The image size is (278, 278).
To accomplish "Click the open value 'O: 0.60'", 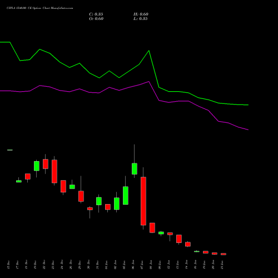I will pos(96,19).
